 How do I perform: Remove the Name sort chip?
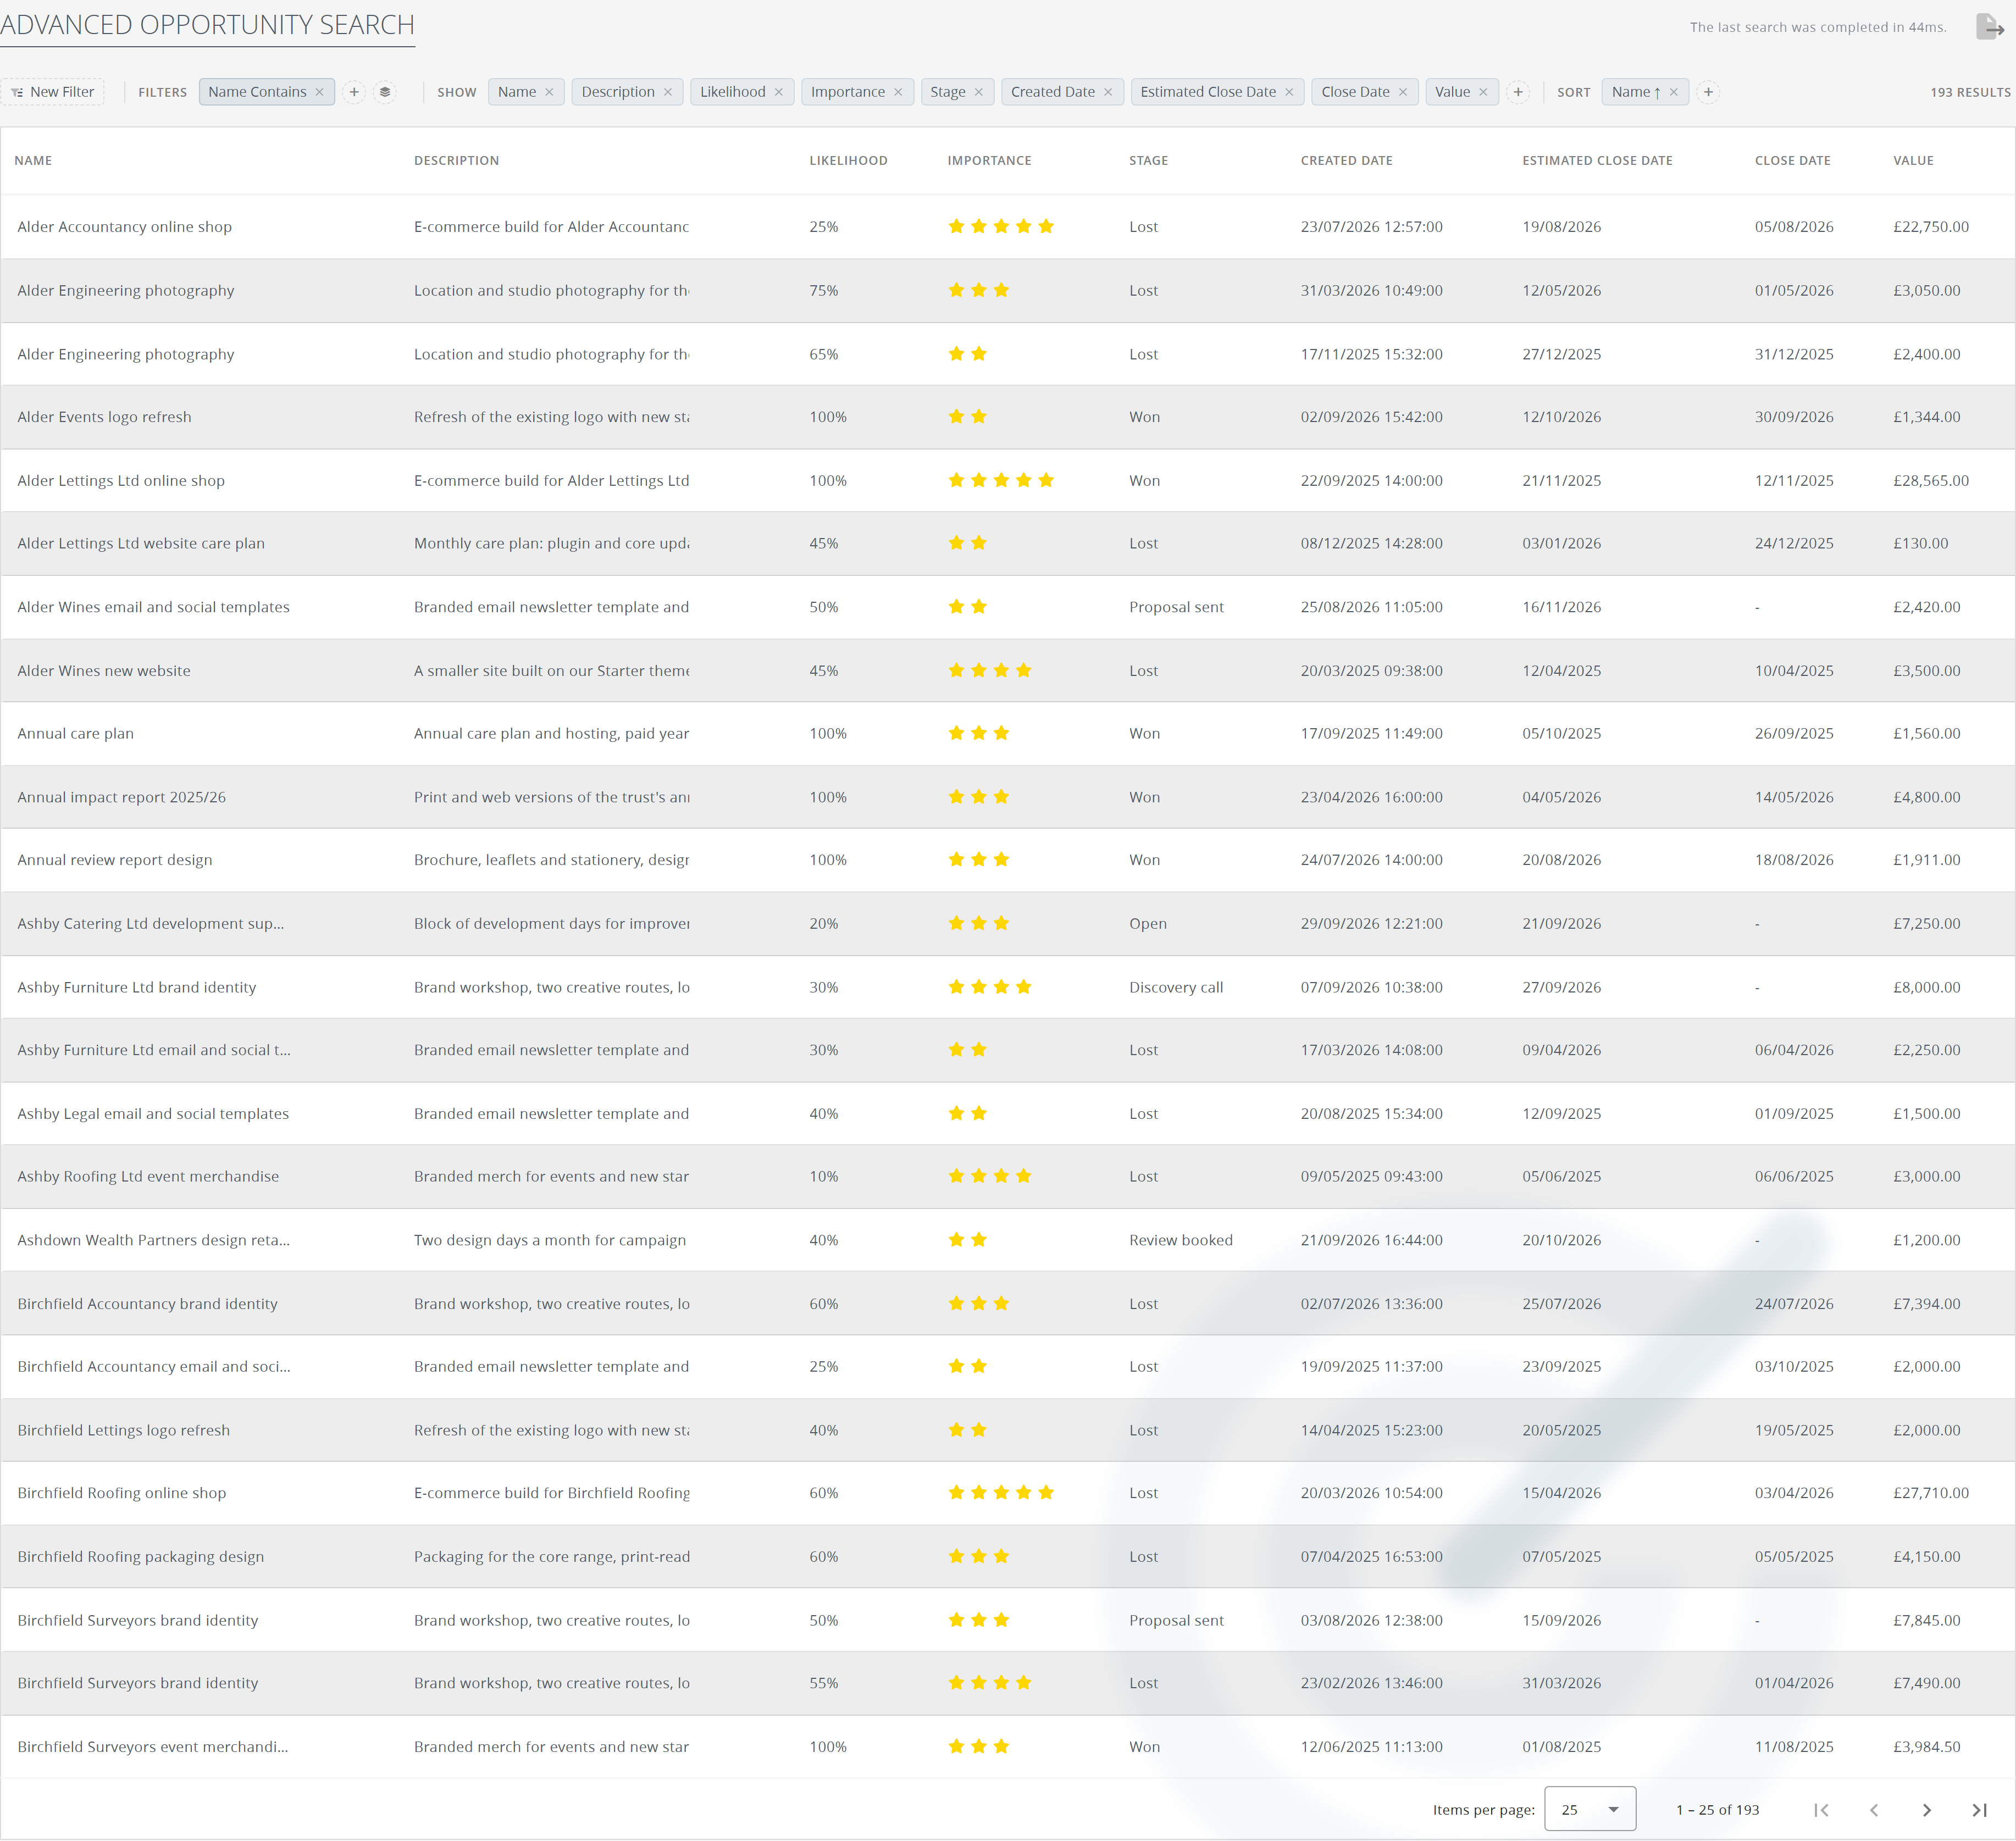click(1674, 92)
